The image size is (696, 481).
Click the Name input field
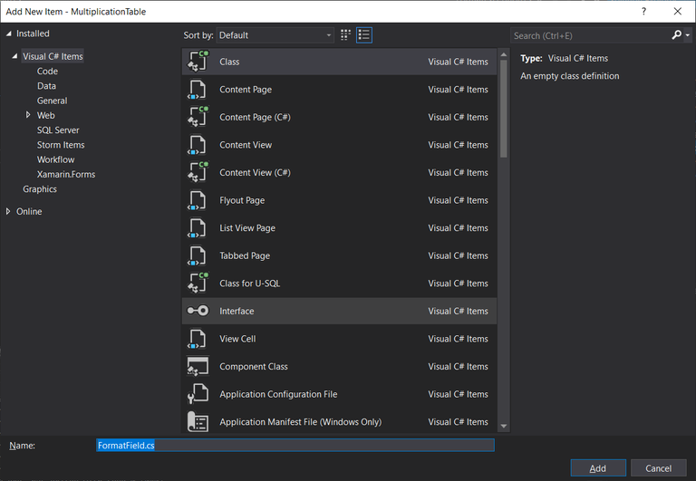[x=295, y=446]
